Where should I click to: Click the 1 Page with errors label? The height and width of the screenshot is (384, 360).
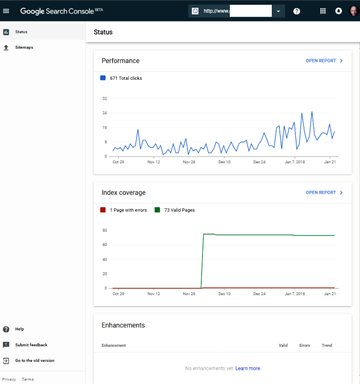pos(128,210)
